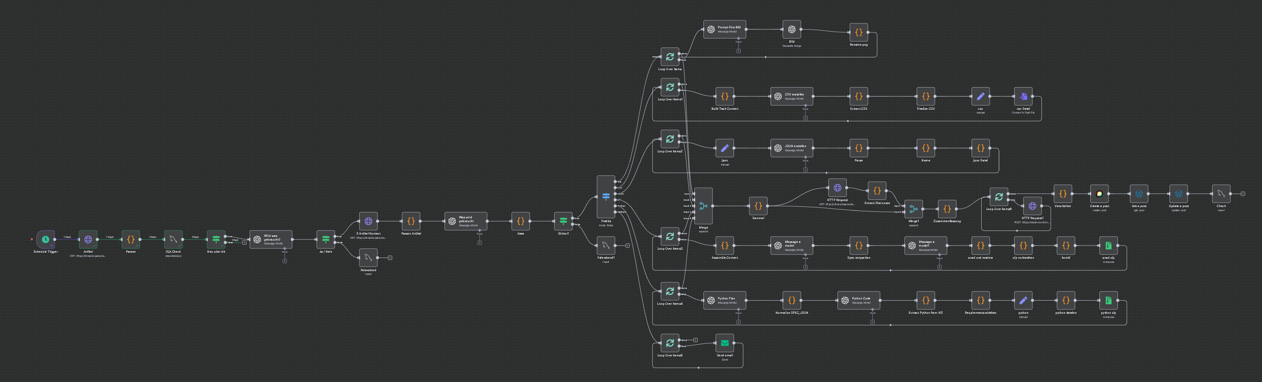Open the Python Code message model node
Screen dimensions: 1262x382
tap(859, 300)
